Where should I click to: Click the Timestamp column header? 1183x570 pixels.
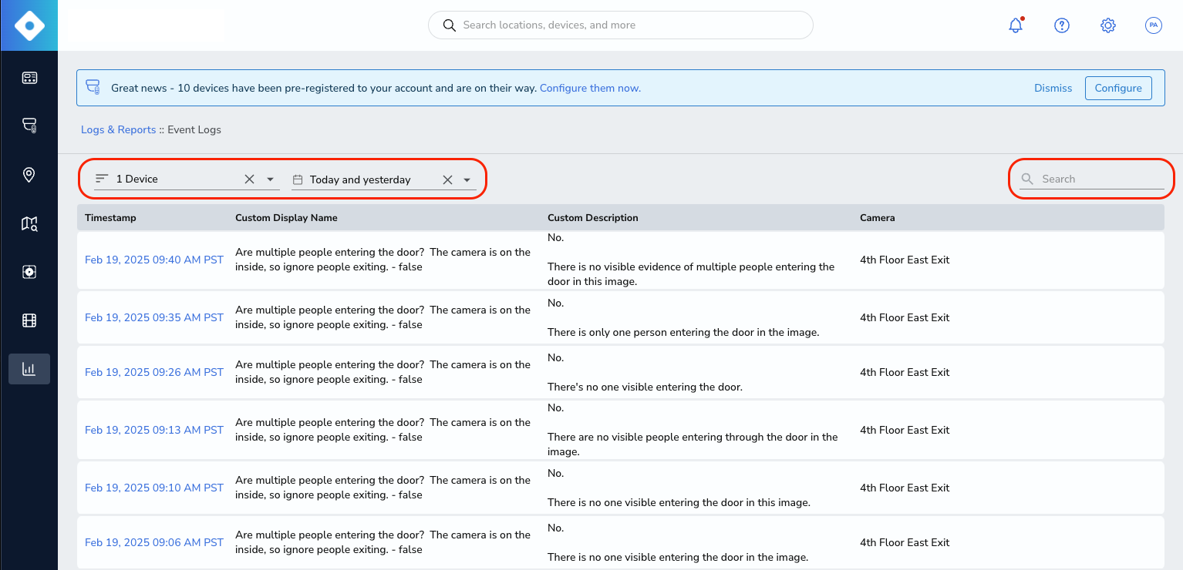(x=110, y=218)
